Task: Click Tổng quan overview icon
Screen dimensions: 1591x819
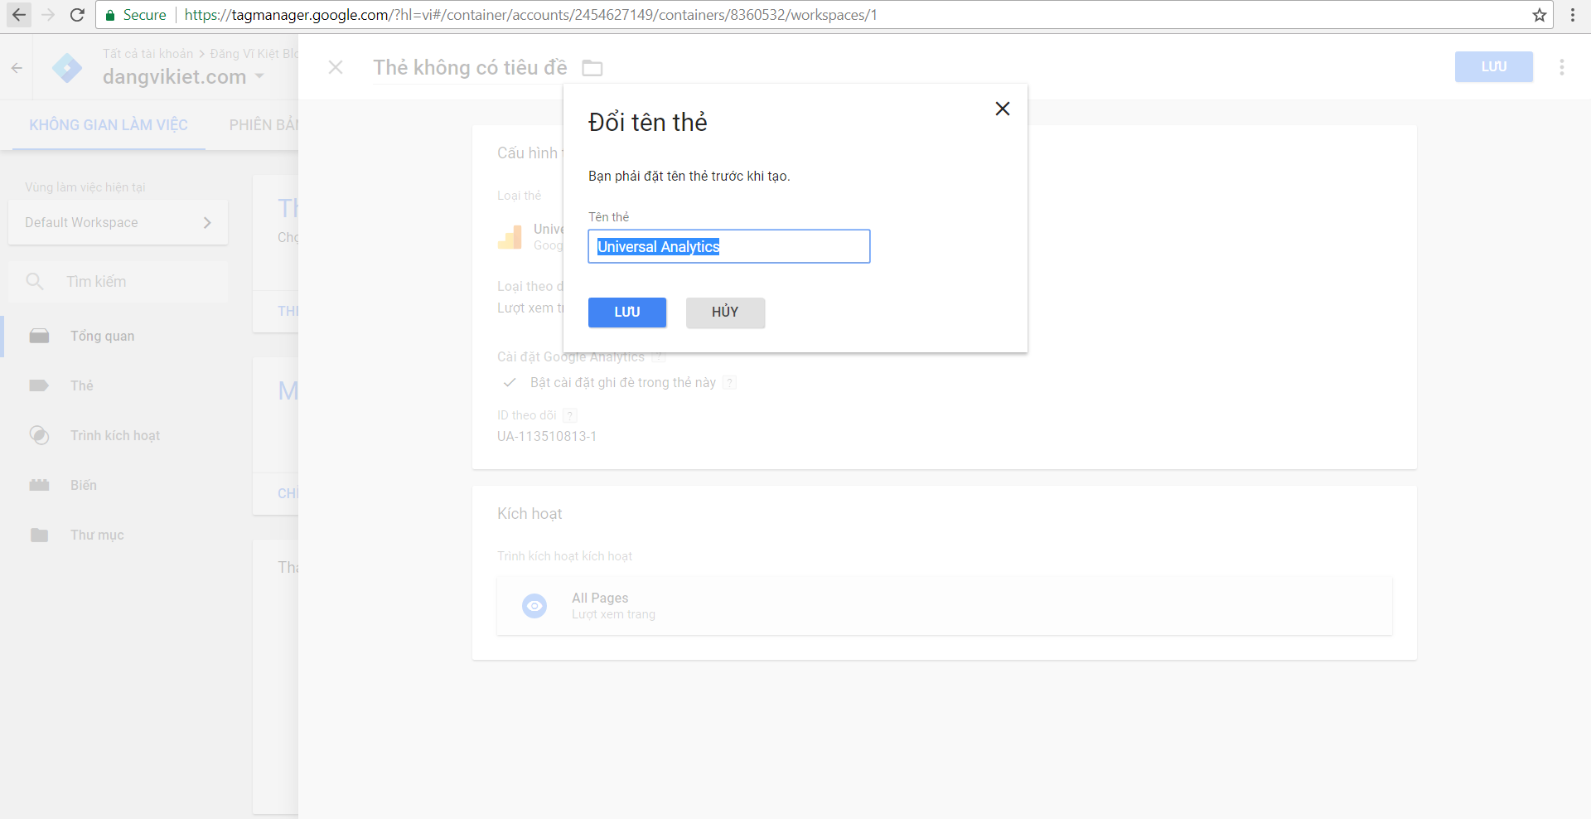Action: (x=39, y=336)
